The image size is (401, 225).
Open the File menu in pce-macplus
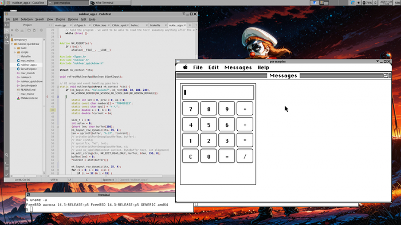(x=198, y=67)
